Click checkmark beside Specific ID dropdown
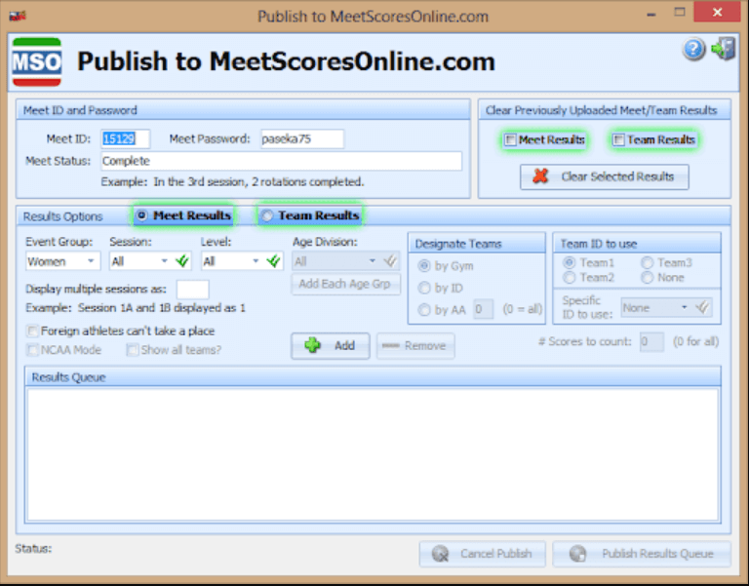The image size is (749, 586). pyautogui.click(x=702, y=307)
